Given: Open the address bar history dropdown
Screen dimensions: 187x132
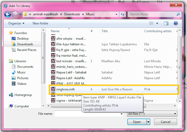Looking at the screenshot, I should (x=116, y=14).
